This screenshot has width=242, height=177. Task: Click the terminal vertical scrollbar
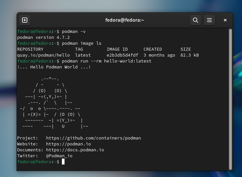(x=230, y=99)
